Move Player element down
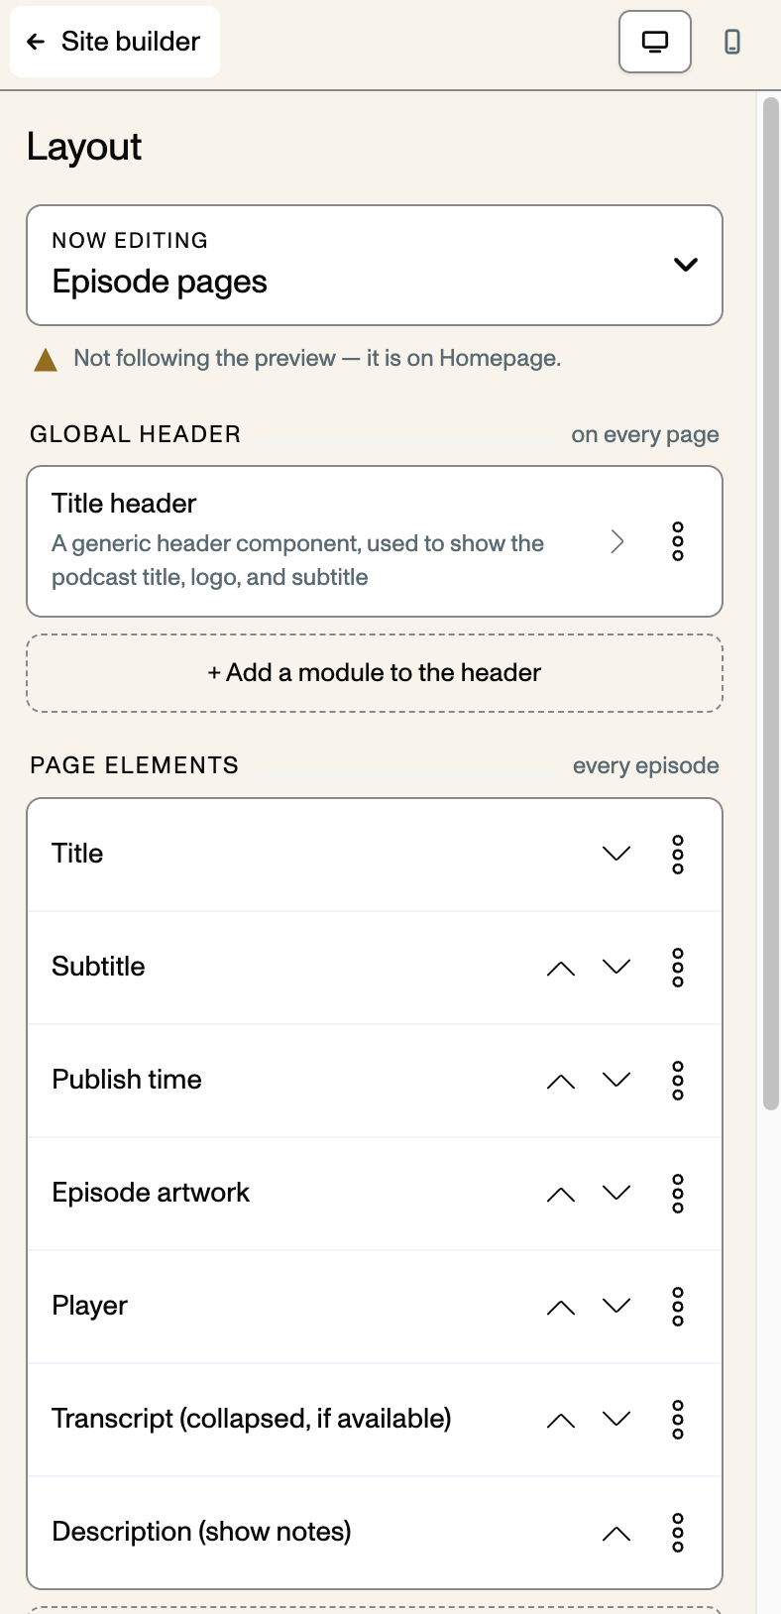The width and height of the screenshot is (781, 1614). tap(616, 1306)
